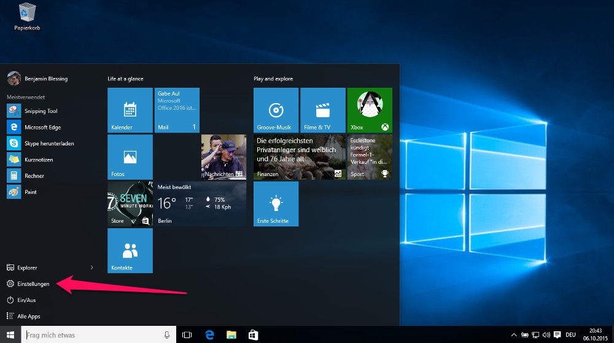Click the battery tray icon
The image size is (614, 343).
tap(525, 335)
